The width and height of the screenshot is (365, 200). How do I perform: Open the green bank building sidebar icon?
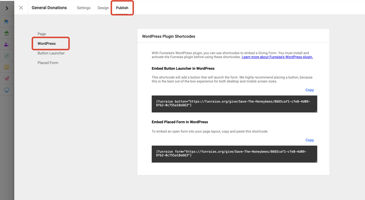(6, 33)
